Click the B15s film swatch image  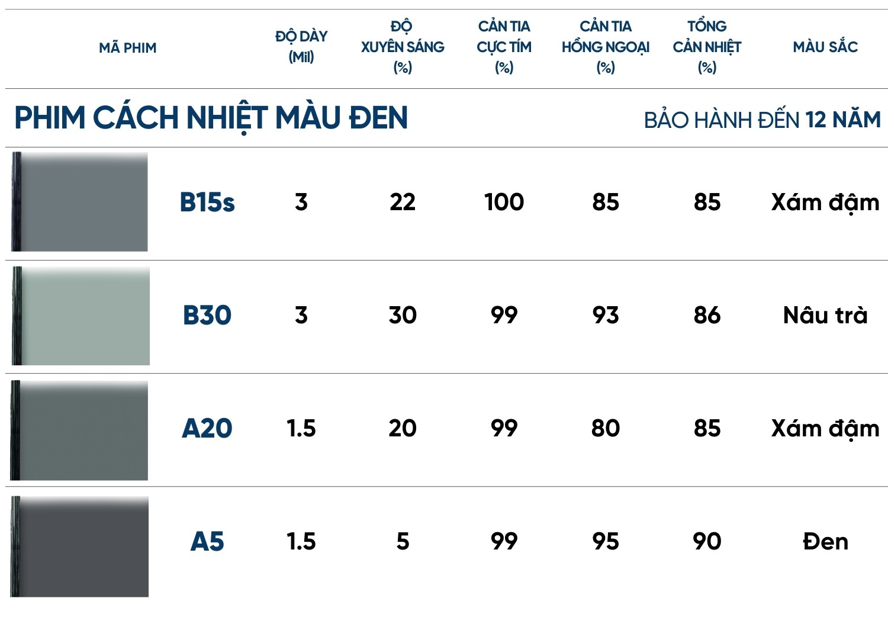click(x=79, y=202)
